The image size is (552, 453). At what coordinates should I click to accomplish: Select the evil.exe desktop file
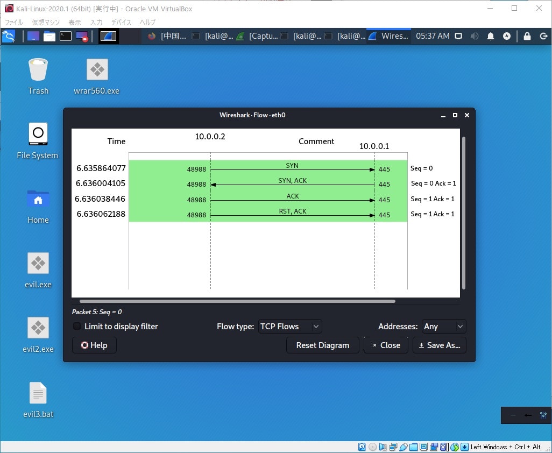coord(38,270)
